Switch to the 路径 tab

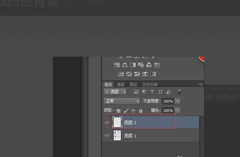tap(133, 84)
